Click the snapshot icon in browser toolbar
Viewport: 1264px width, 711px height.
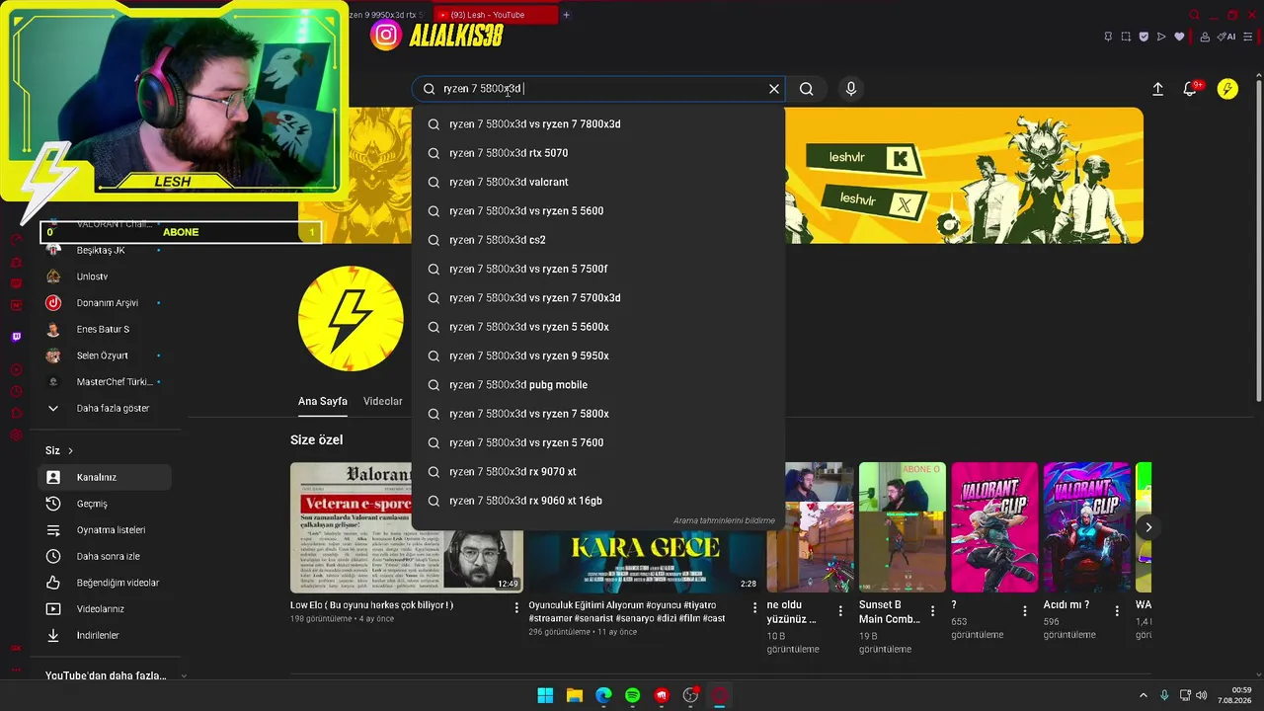1126,37
